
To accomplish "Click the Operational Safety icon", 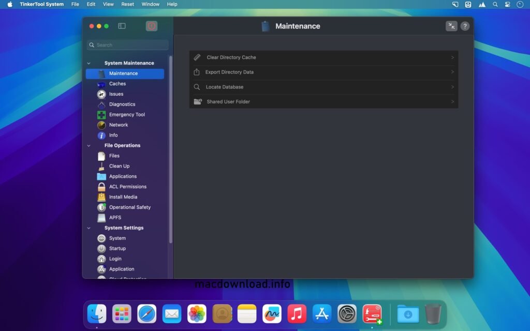I will pyautogui.click(x=101, y=207).
